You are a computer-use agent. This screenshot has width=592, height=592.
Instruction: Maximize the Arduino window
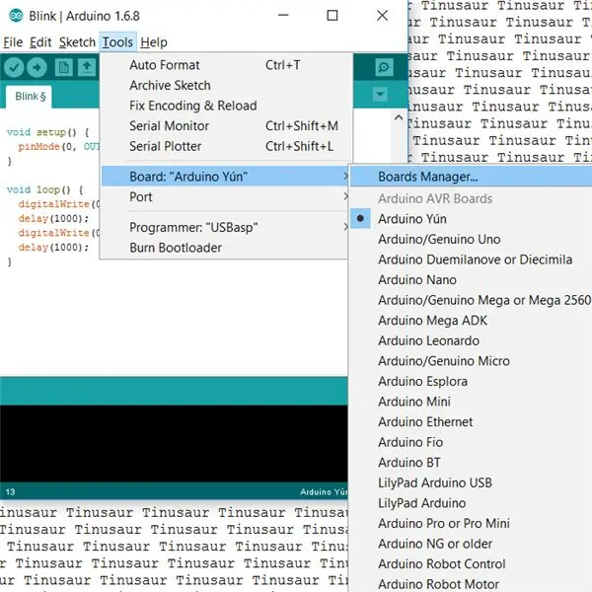(333, 16)
